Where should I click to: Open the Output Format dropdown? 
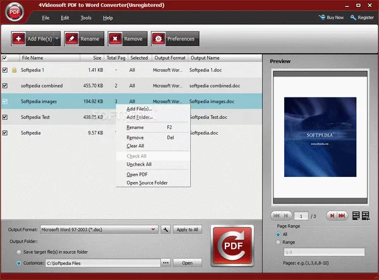(x=99, y=229)
